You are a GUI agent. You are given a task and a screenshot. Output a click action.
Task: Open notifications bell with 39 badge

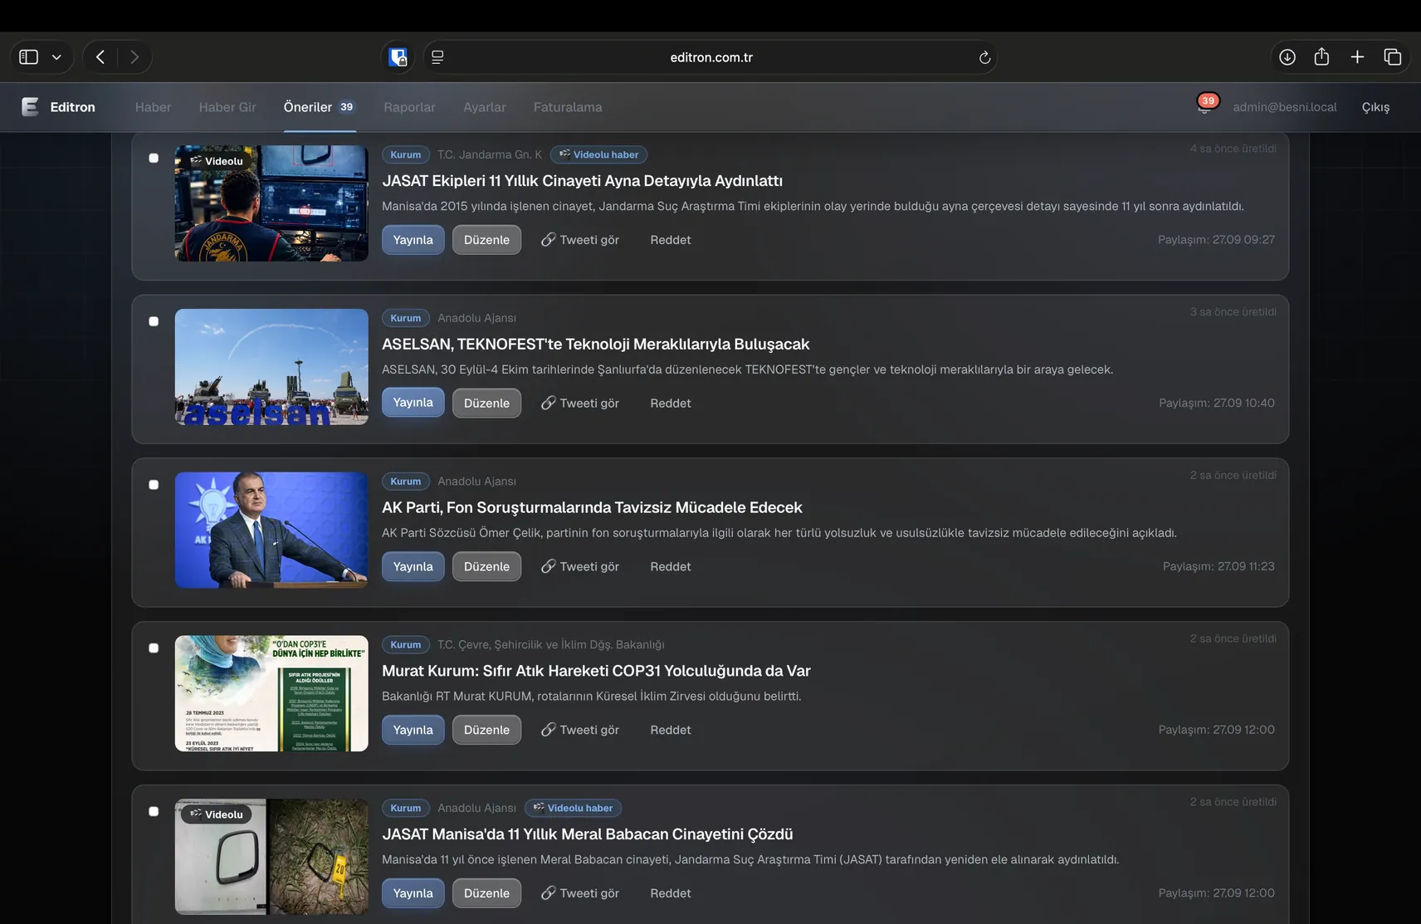point(1205,105)
